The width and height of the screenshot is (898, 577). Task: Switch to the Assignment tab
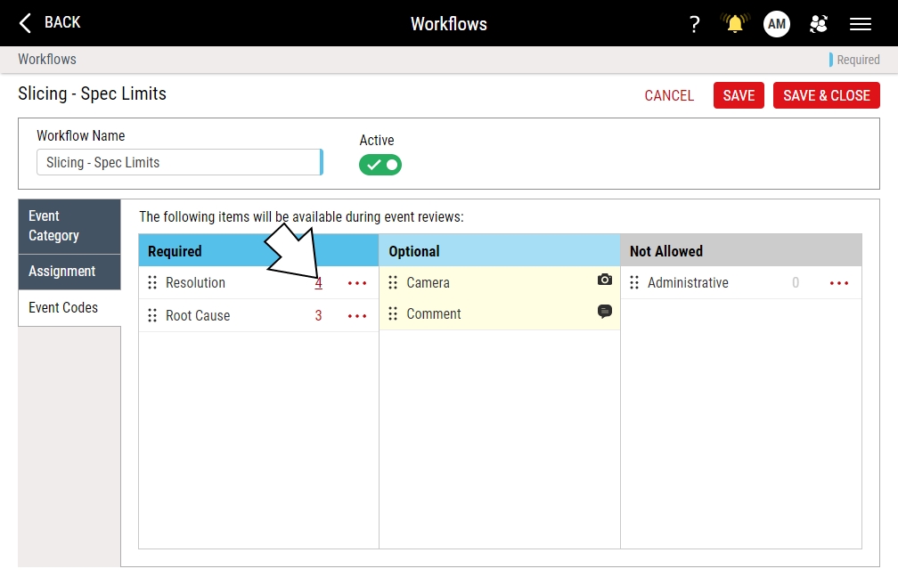pyautogui.click(x=69, y=272)
